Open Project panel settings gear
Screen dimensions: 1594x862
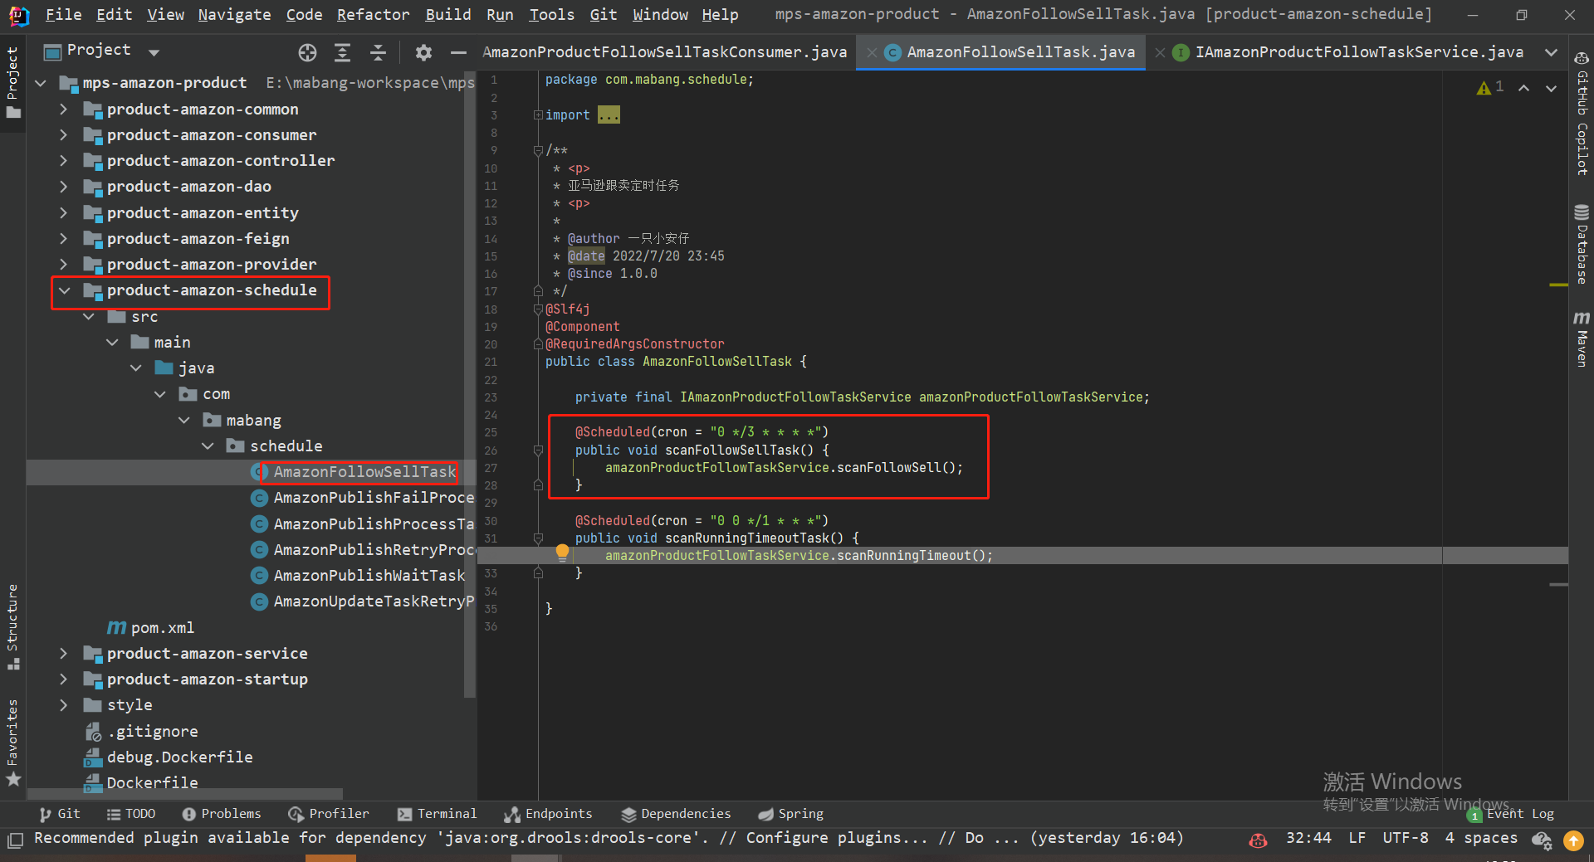[x=423, y=53]
